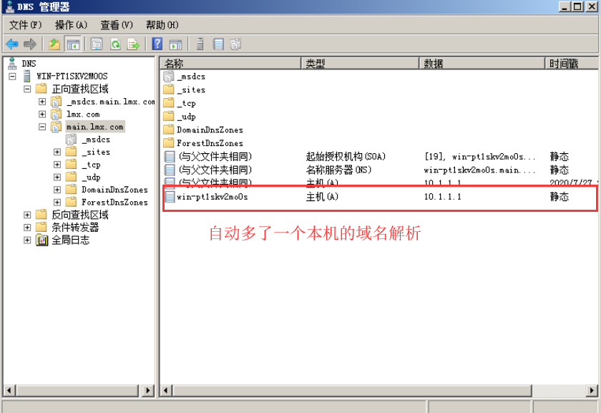Image resolution: width=601 pixels, height=413 pixels.
Task: Select _msdcs under main.lmx.com in tree
Action: pyautogui.click(x=96, y=139)
